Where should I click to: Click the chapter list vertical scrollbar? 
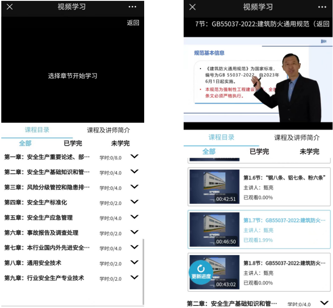tap(143, 271)
